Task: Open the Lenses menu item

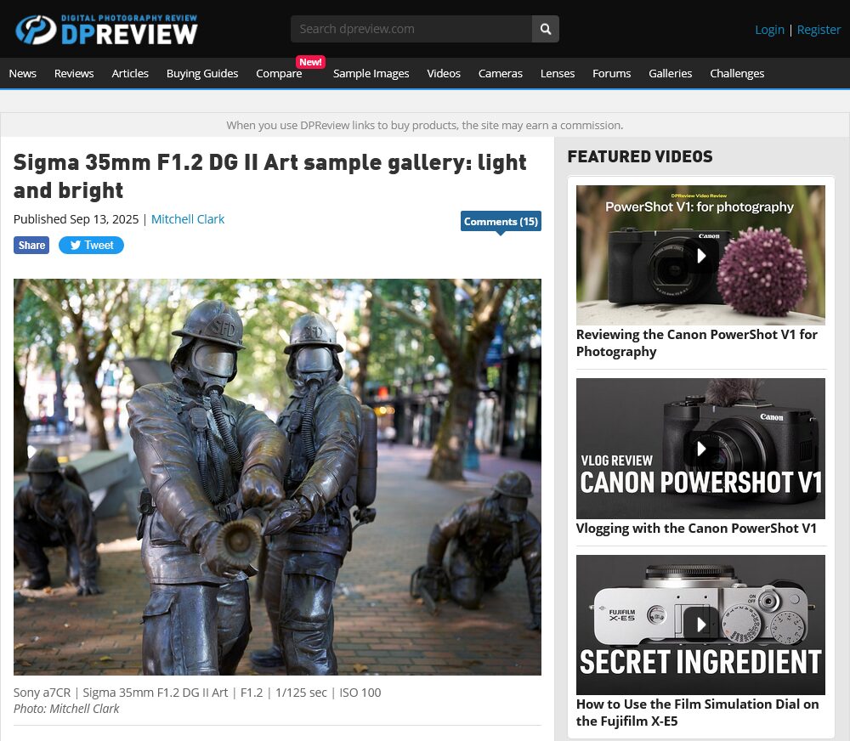Action: (558, 73)
